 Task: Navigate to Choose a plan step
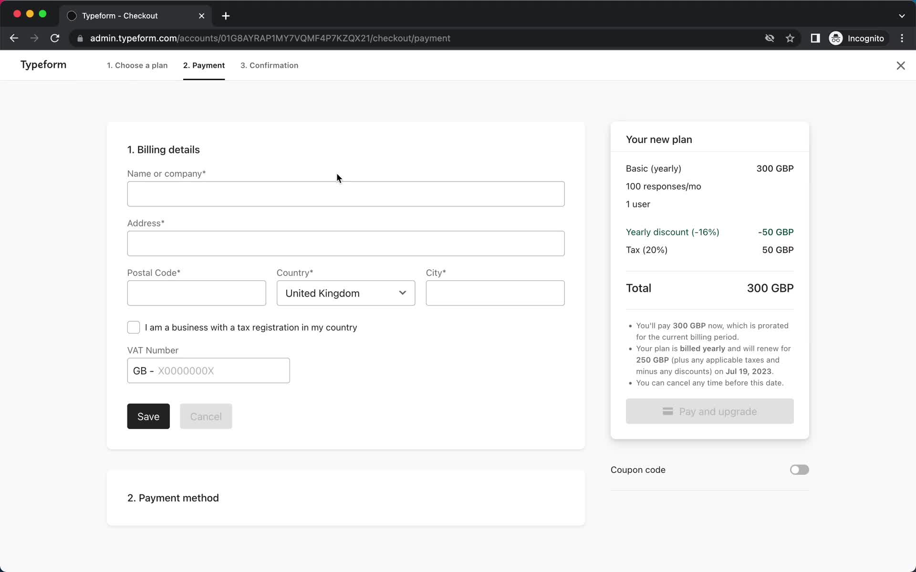tap(137, 65)
